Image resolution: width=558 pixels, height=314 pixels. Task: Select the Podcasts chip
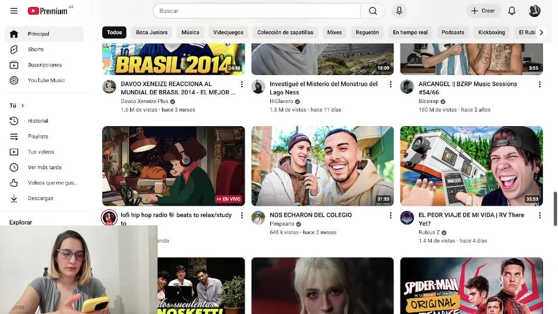(x=453, y=32)
